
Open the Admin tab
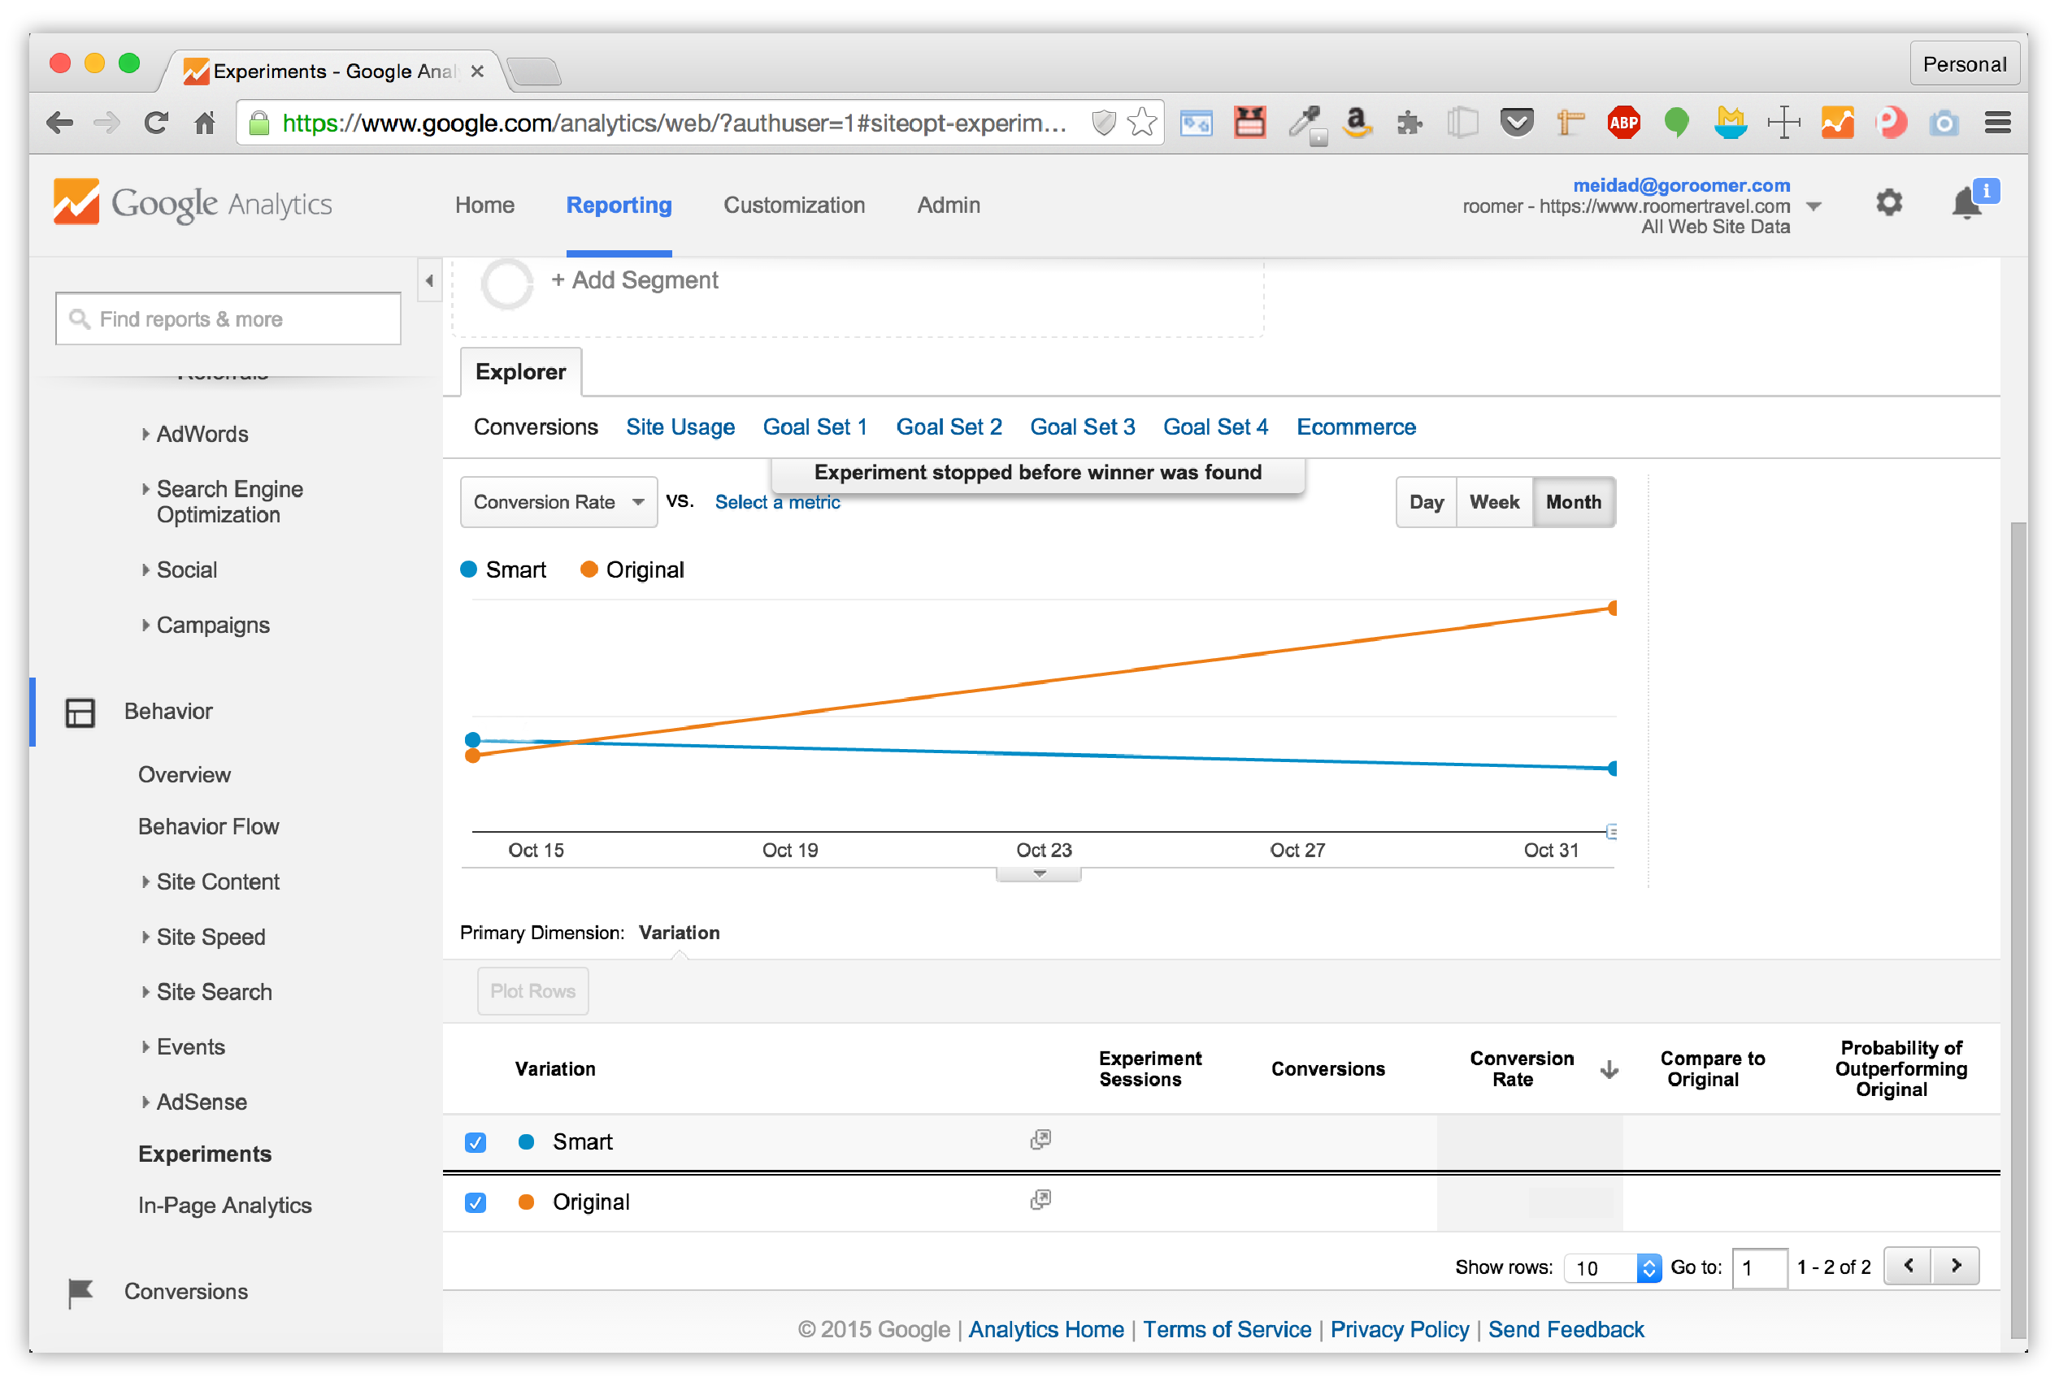[947, 205]
